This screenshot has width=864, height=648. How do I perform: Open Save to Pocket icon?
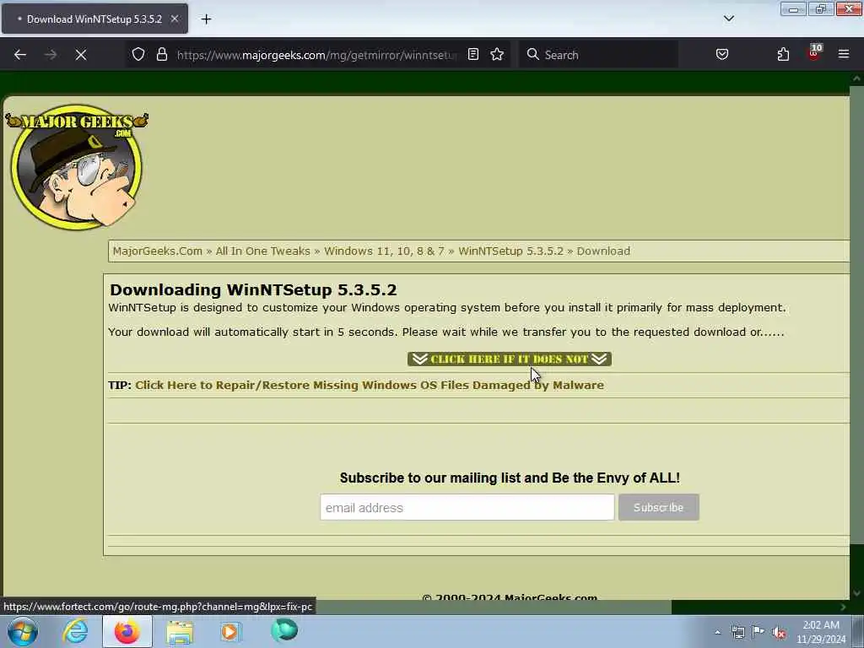[x=722, y=54]
